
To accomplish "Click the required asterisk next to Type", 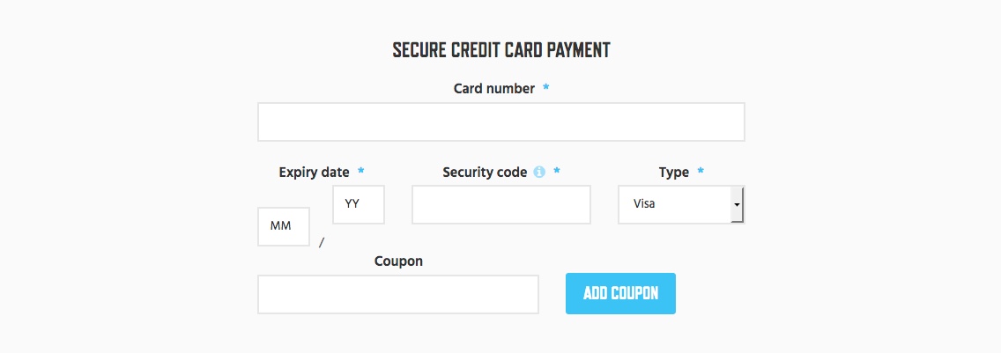I will (x=701, y=171).
